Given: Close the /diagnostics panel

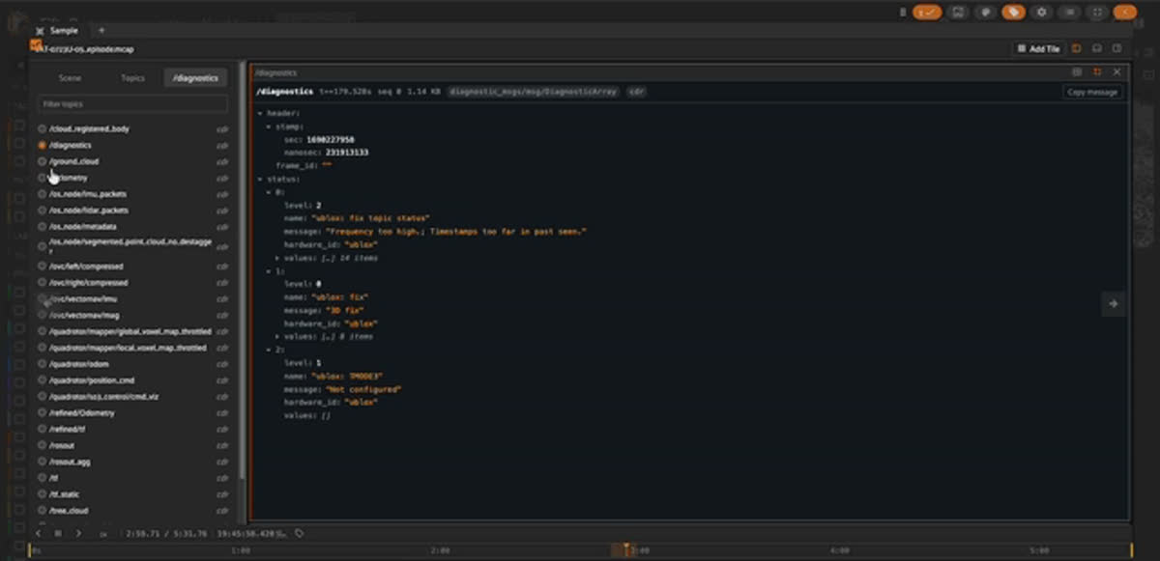Looking at the screenshot, I should click(1116, 72).
